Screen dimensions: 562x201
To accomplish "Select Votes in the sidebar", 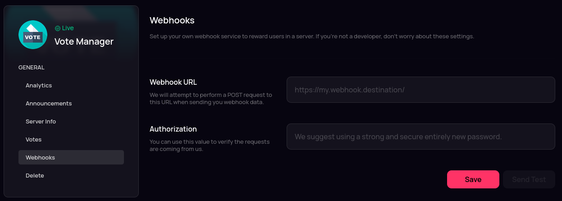I will point(33,140).
